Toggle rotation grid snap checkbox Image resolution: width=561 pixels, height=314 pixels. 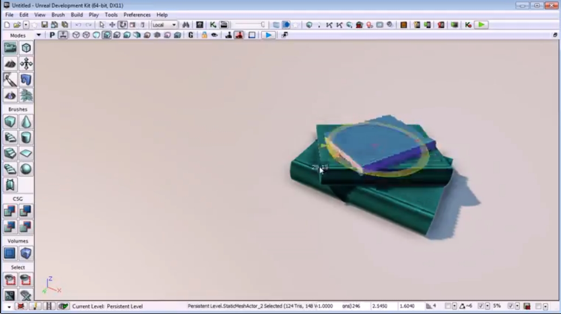[480, 306]
